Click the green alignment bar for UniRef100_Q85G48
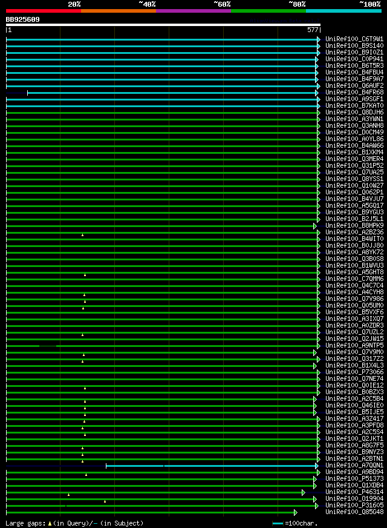Image resolution: width=387 pixels, height=528 pixels. pos(151,512)
